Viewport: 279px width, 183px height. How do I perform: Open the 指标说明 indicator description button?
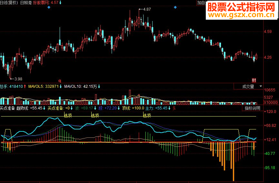(253, 108)
